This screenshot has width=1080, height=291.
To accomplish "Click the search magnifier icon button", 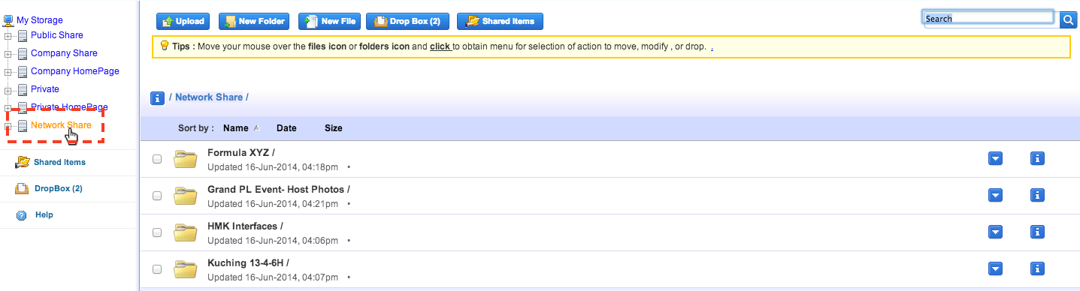I will pyautogui.click(x=1069, y=19).
